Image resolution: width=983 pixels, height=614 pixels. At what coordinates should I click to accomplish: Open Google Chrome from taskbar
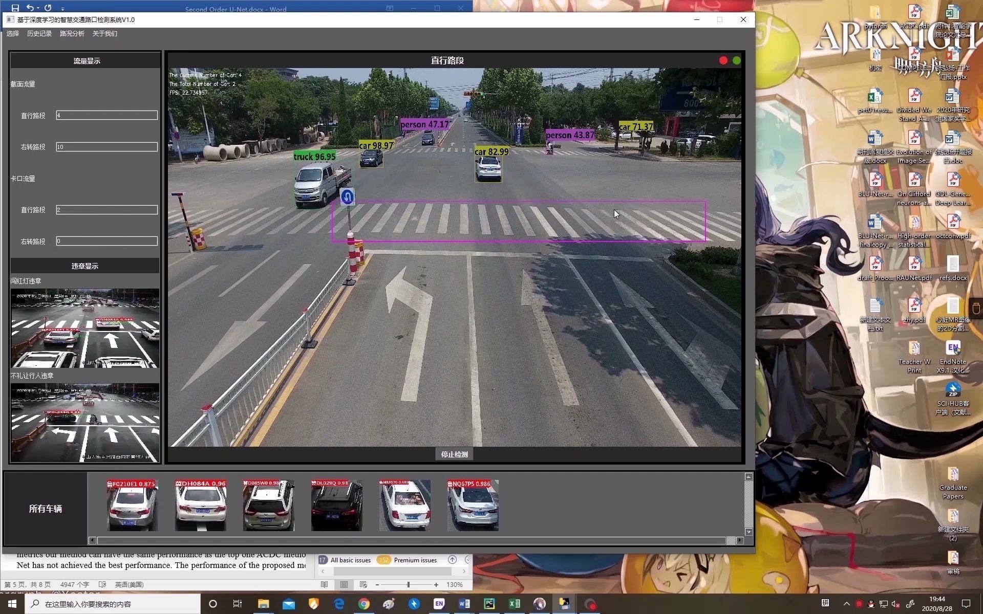(364, 604)
